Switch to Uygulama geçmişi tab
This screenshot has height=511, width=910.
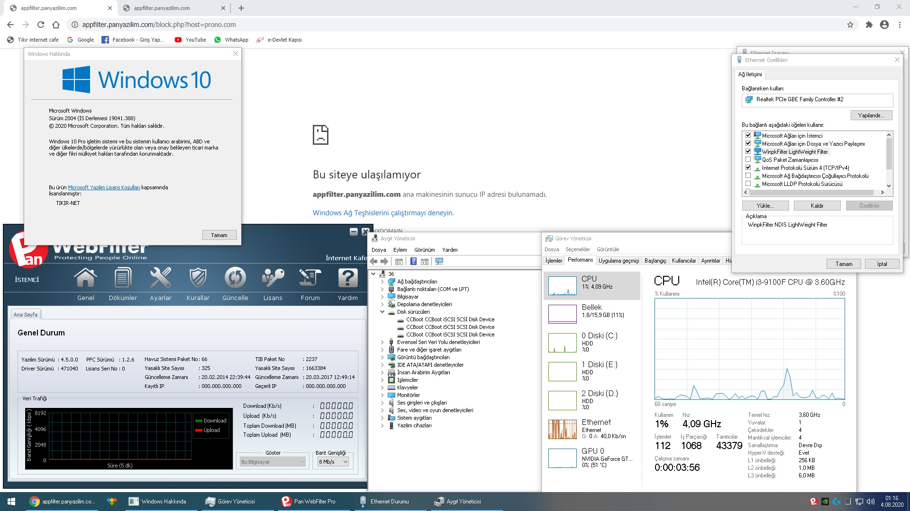pyautogui.click(x=619, y=261)
